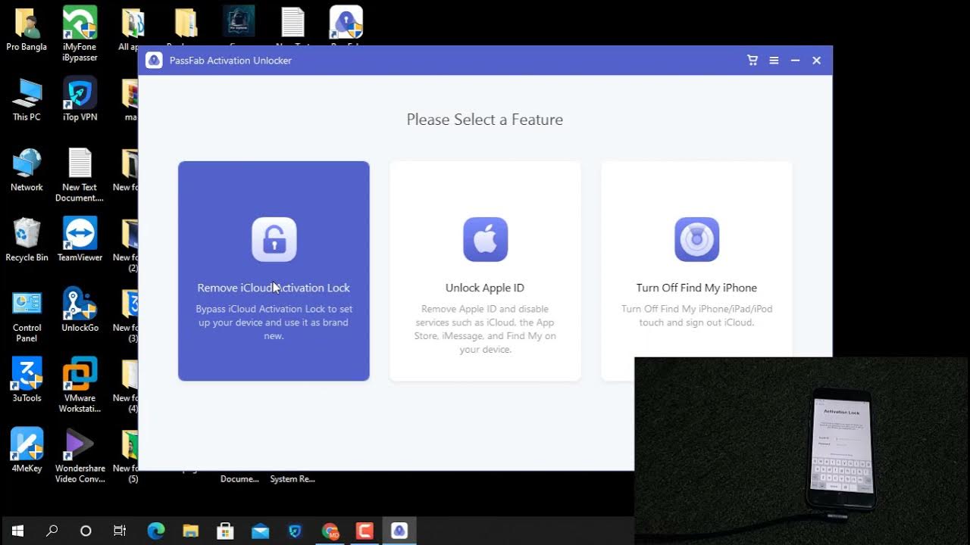Screen dimensions: 970x545
Task: Open the blank text file in desktop top row
Action: pos(293,22)
